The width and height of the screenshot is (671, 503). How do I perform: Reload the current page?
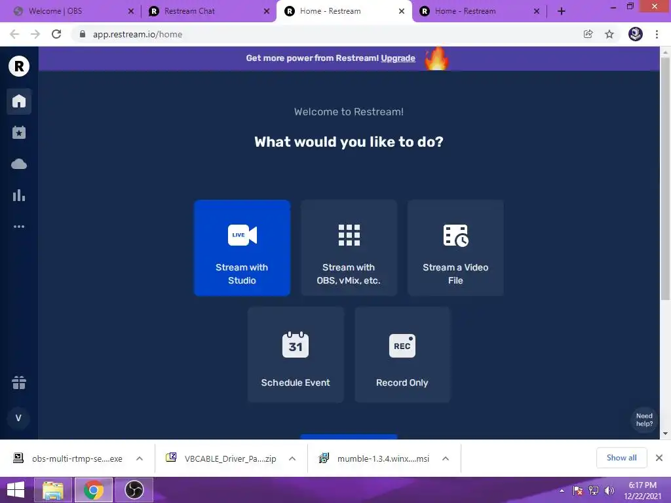tap(56, 34)
